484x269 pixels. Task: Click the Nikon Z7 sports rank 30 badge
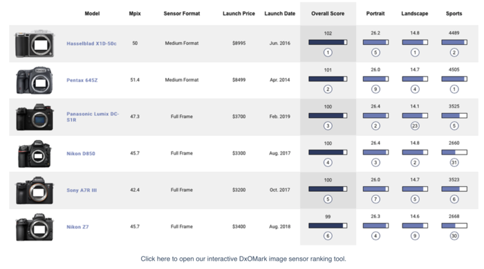pyautogui.click(x=454, y=236)
